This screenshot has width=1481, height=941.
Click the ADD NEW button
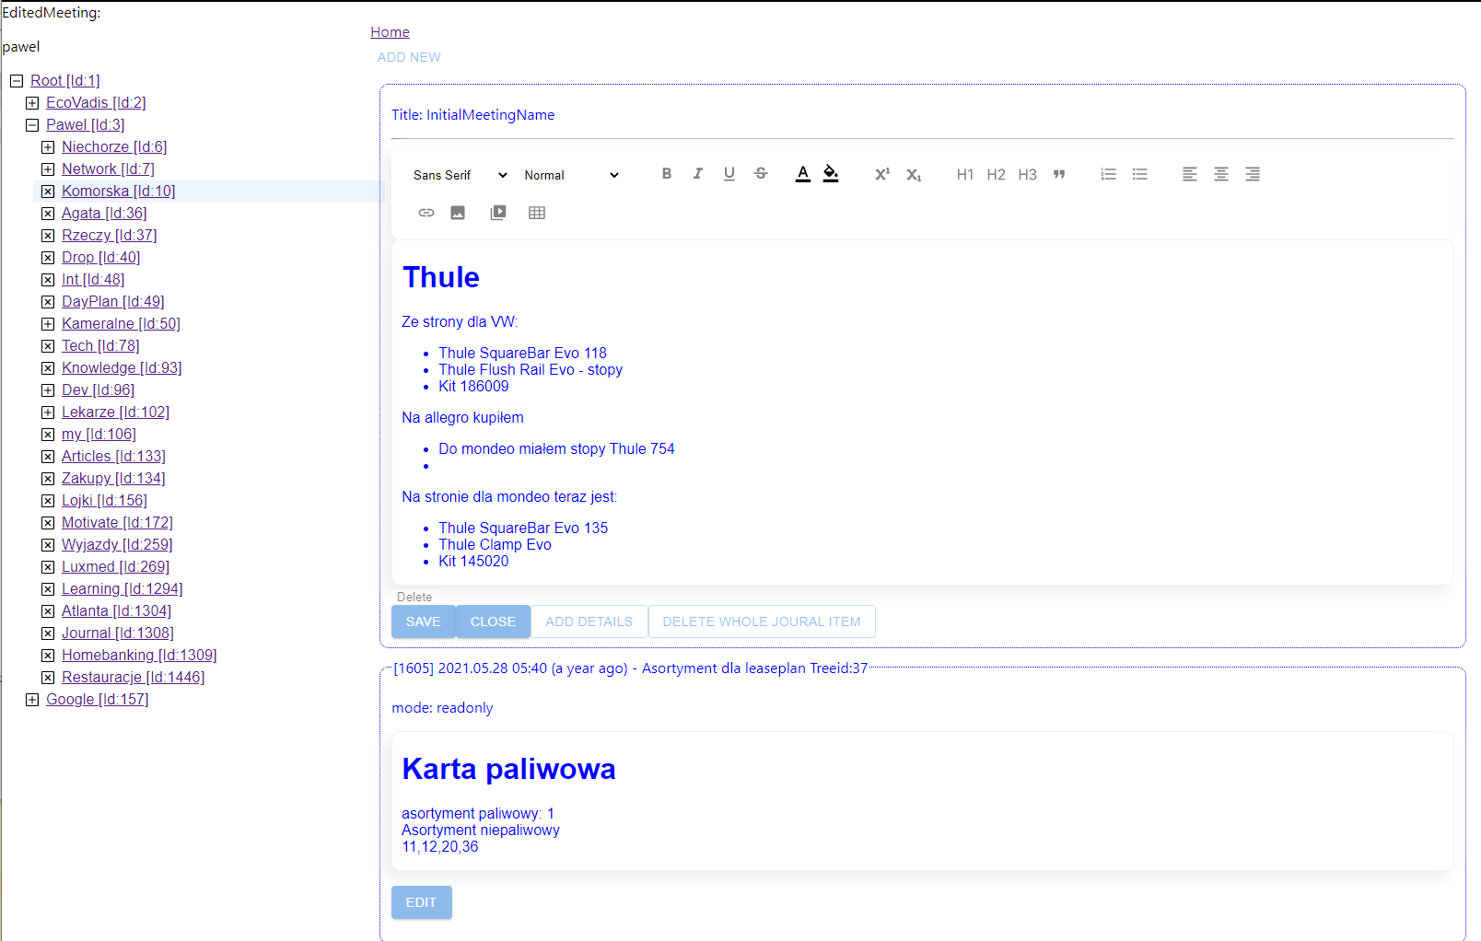pos(409,57)
